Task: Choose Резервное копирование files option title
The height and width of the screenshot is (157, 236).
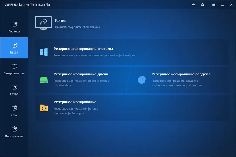Action: (x=75, y=102)
